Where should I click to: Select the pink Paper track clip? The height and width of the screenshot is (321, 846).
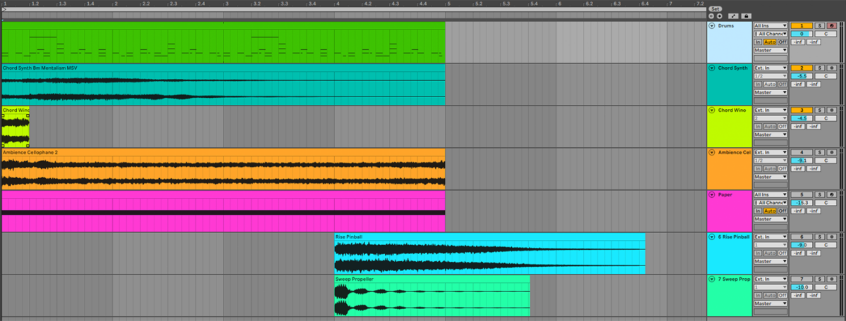[x=223, y=211]
